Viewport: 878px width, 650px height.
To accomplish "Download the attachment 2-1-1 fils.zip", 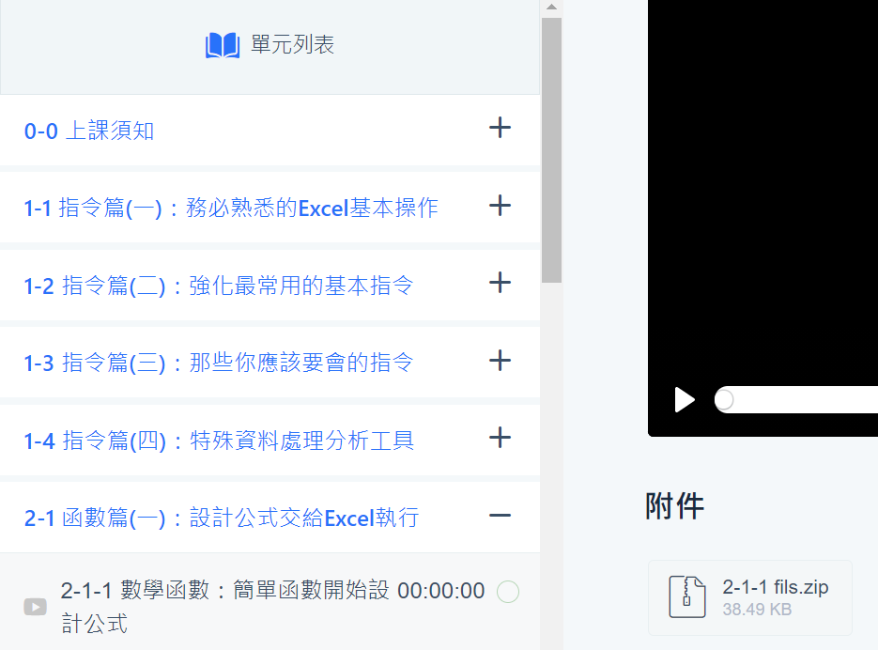I will [x=750, y=597].
